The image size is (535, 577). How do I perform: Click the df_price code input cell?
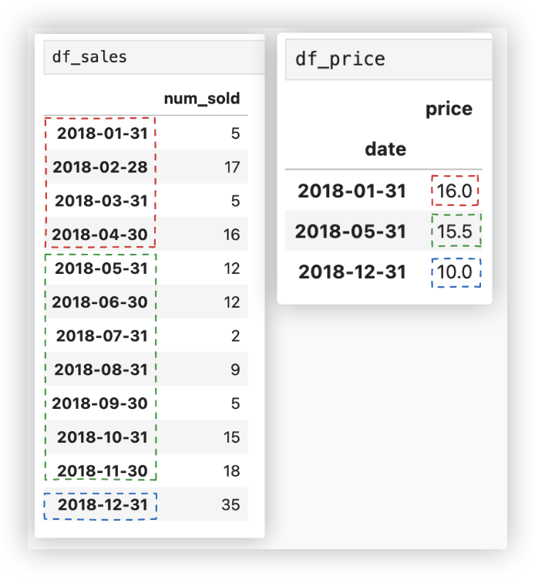(388, 59)
